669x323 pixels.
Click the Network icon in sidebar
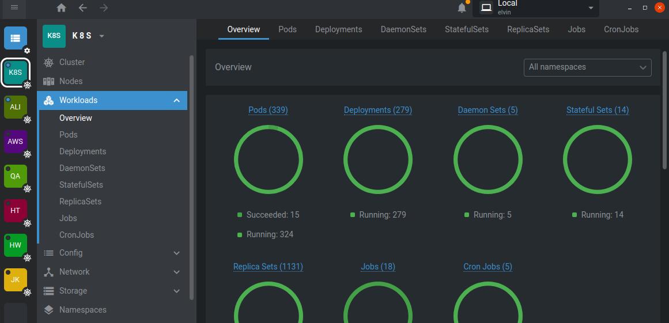tap(48, 272)
